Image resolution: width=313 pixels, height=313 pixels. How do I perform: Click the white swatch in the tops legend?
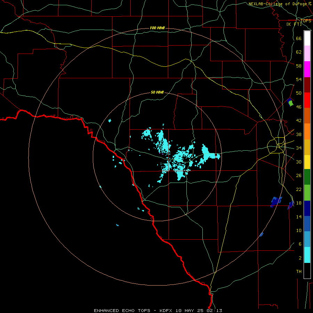tap(307, 38)
